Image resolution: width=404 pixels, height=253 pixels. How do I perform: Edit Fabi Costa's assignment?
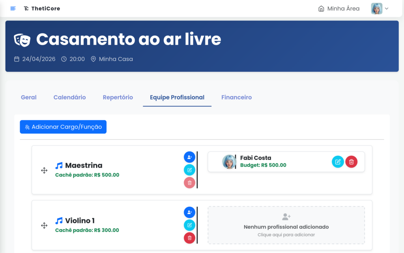coord(338,162)
